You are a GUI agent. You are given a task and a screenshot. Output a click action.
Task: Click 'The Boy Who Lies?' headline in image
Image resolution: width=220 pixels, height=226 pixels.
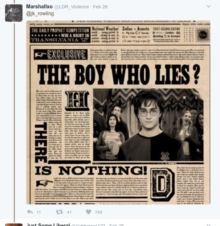click(x=118, y=74)
